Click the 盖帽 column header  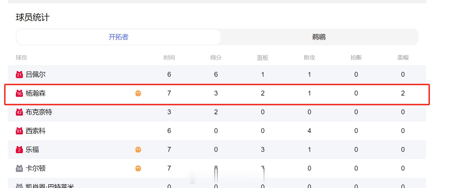pyautogui.click(x=403, y=58)
